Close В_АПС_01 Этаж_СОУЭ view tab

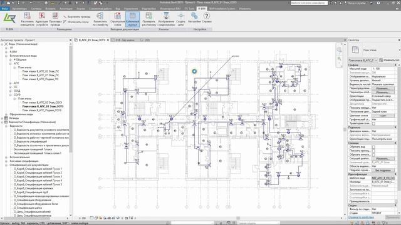108,40
